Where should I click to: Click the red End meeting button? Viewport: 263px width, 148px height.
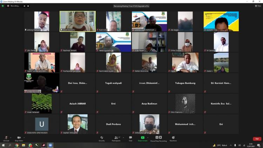(257, 139)
